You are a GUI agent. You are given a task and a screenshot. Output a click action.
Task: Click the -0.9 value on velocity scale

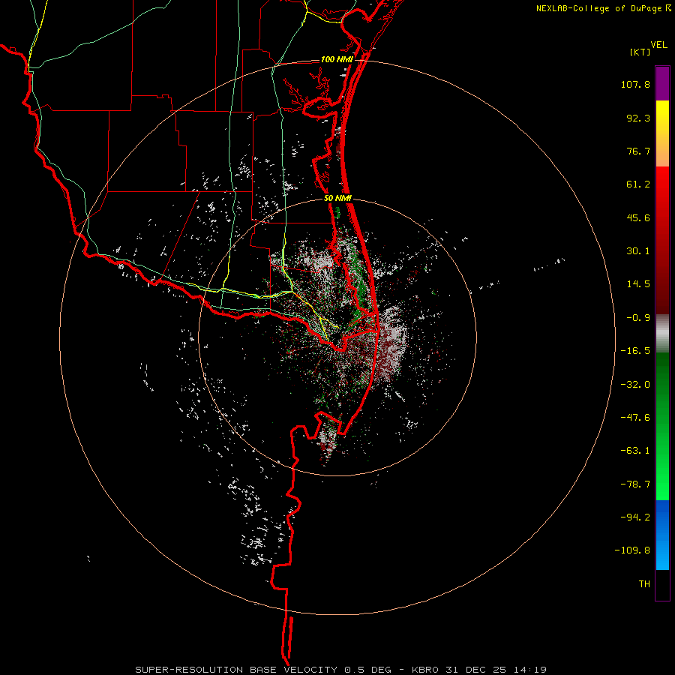[x=638, y=318]
